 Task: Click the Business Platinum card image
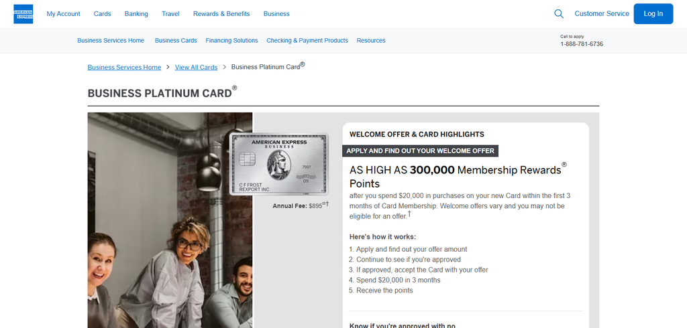click(279, 163)
